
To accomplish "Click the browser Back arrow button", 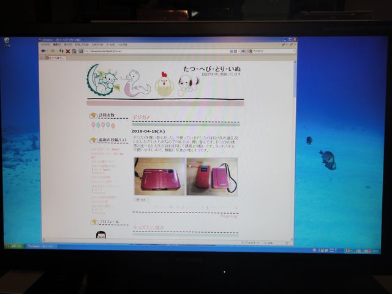I will (x=44, y=51).
